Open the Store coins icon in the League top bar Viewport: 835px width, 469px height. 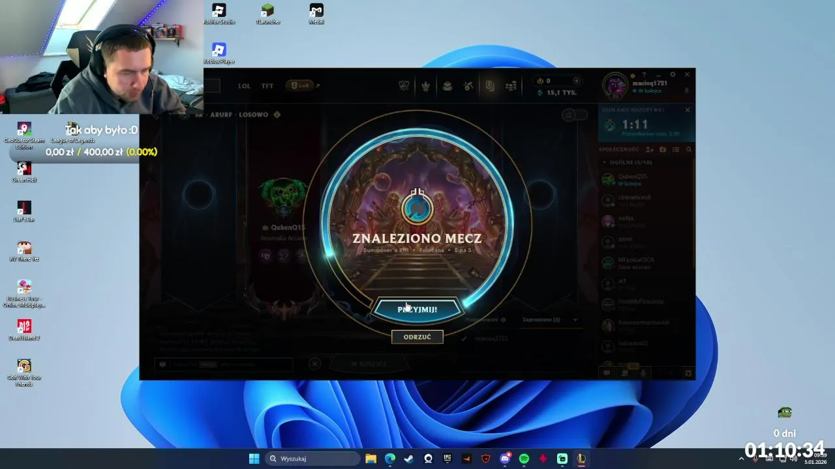(511, 85)
